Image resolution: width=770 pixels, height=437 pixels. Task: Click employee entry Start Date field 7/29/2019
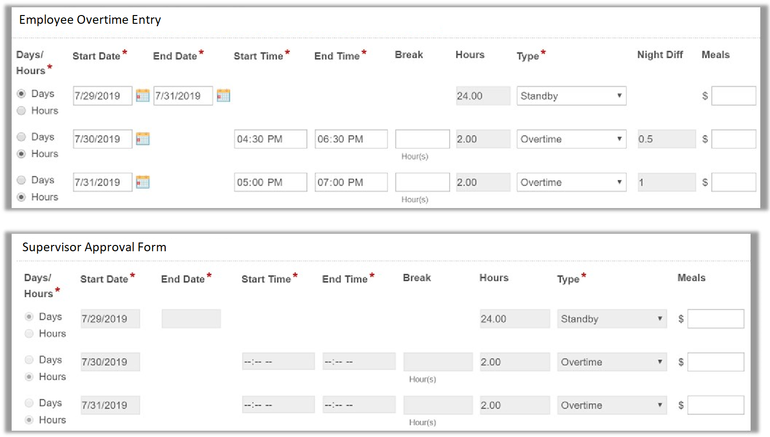point(102,96)
